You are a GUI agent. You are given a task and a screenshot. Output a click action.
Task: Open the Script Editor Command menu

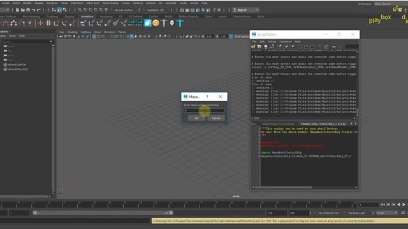[x=286, y=41]
